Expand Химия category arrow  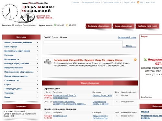[37, 97]
